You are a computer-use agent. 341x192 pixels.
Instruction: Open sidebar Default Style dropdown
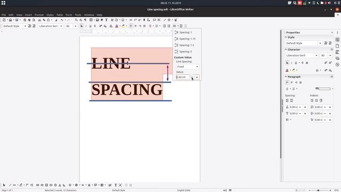320,43
